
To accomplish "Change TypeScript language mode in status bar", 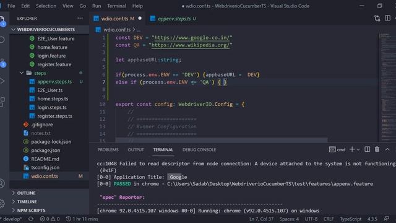I will tap(350, 219).
